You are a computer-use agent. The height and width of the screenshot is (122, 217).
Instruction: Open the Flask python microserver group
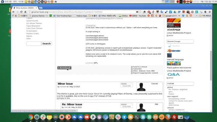click(x=179, y=68)
